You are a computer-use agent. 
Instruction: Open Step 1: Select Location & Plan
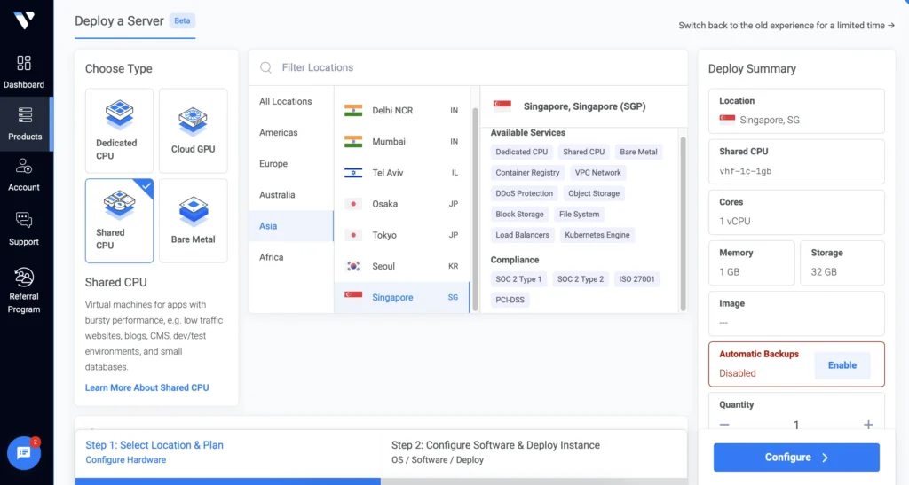(228, 452)
